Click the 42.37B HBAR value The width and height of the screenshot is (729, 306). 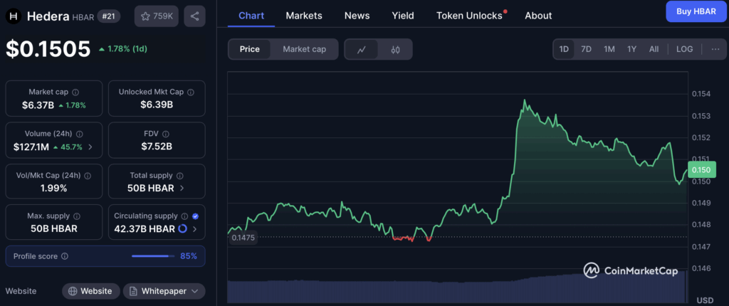pos(145,229)
